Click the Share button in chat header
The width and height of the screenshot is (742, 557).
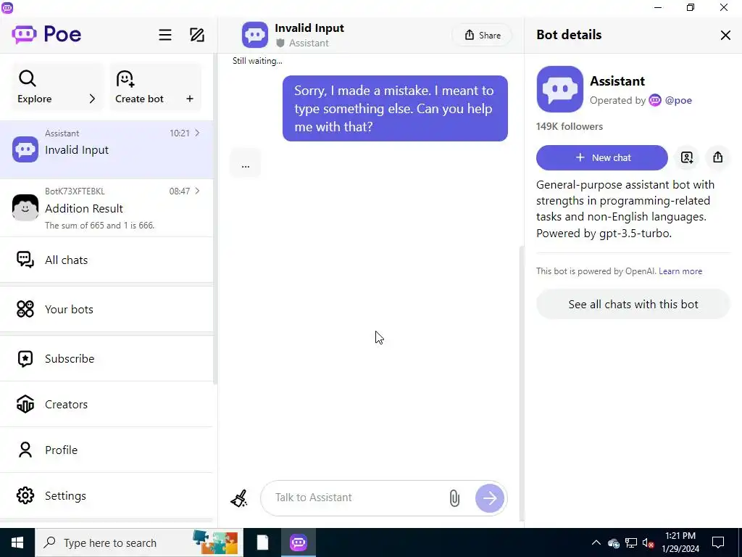482,35
